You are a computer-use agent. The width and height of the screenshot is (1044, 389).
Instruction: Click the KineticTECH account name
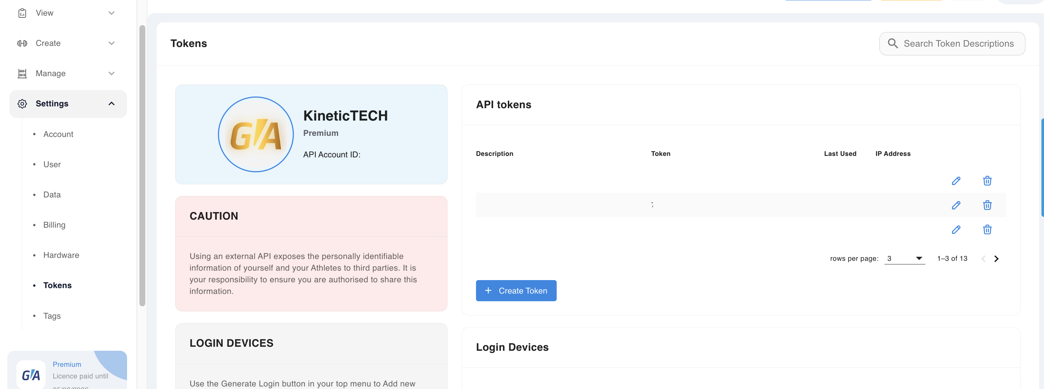[x=345, y=116]
